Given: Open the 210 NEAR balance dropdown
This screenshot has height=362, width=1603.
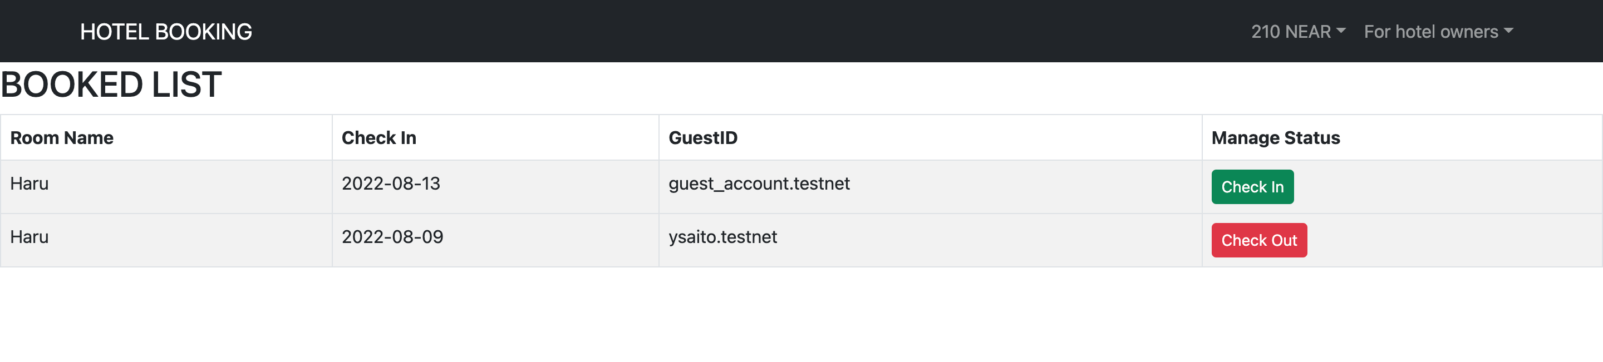Looking at the screenshot, I should click(x=1298, y=32).
